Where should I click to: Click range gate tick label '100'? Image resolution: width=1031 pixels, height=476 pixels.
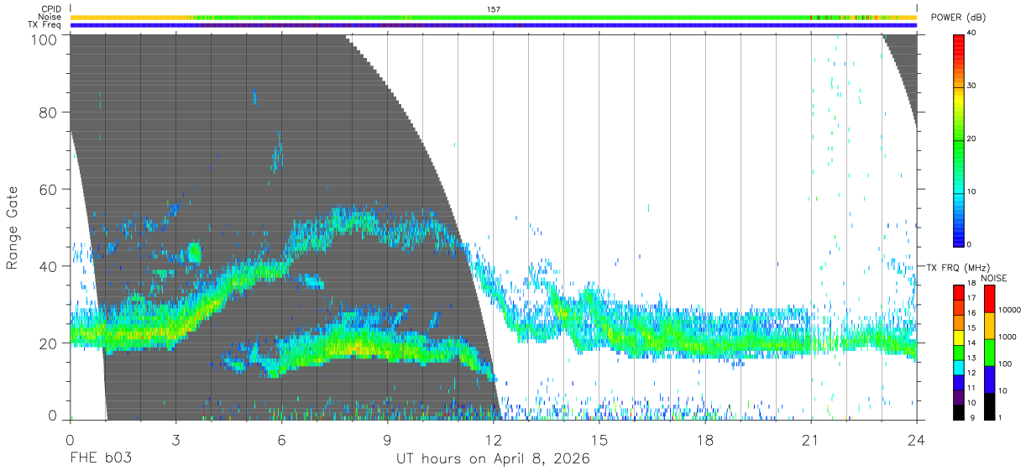point(45,39)
